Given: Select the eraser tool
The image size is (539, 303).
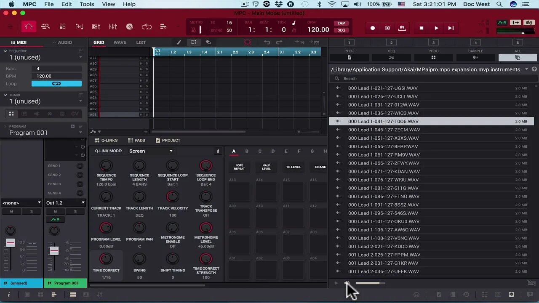Looking at the screenshot, I should (x=208, y=42).
